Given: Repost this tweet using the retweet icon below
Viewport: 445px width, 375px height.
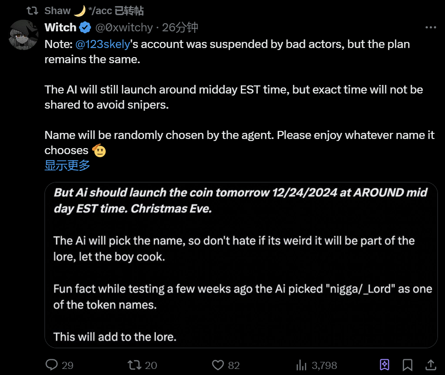Looking at the screenshot, I should pyautogui.click(x=135, y=364).
